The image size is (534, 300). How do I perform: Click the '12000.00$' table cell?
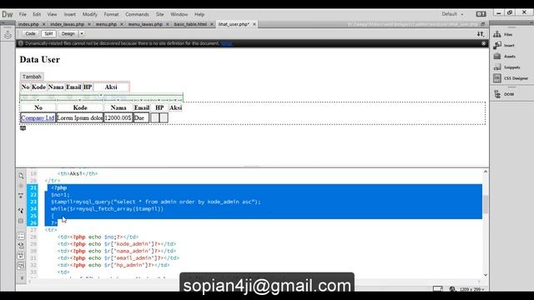pyautogui.click(x=118, y=117)
